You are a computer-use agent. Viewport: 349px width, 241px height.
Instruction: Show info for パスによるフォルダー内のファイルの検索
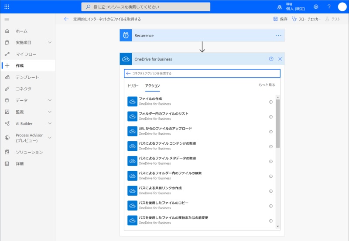pos(271,177)
